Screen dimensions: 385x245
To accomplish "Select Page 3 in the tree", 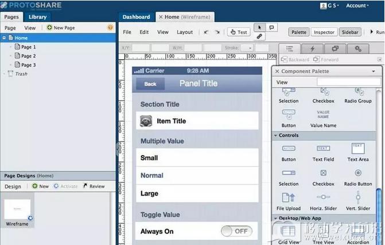I will pos(25,65).
